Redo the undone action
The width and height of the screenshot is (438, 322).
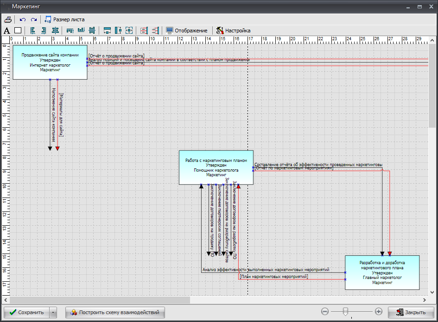coord(33,19)
